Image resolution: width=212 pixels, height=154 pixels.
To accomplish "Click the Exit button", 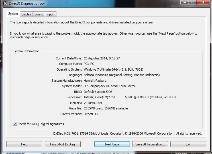I will 188,144.
